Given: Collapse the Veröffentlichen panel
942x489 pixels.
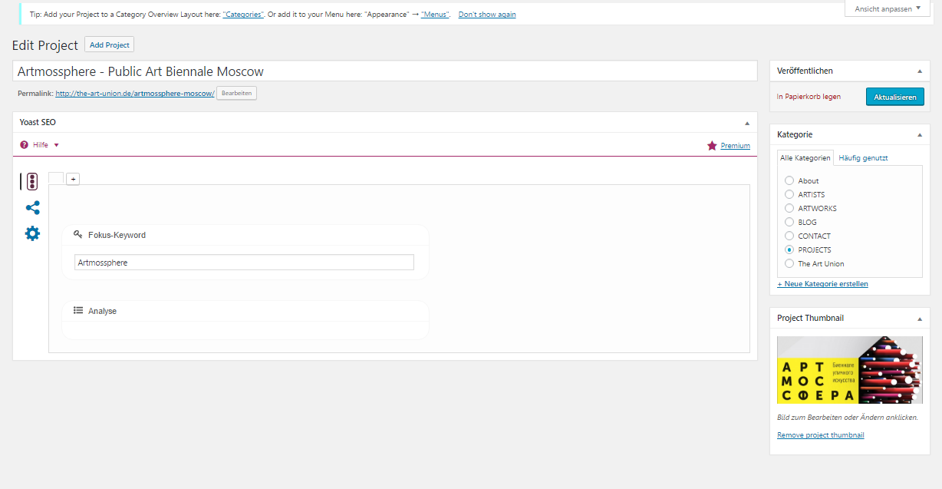Looking at the screenshot, I should 919,71.
